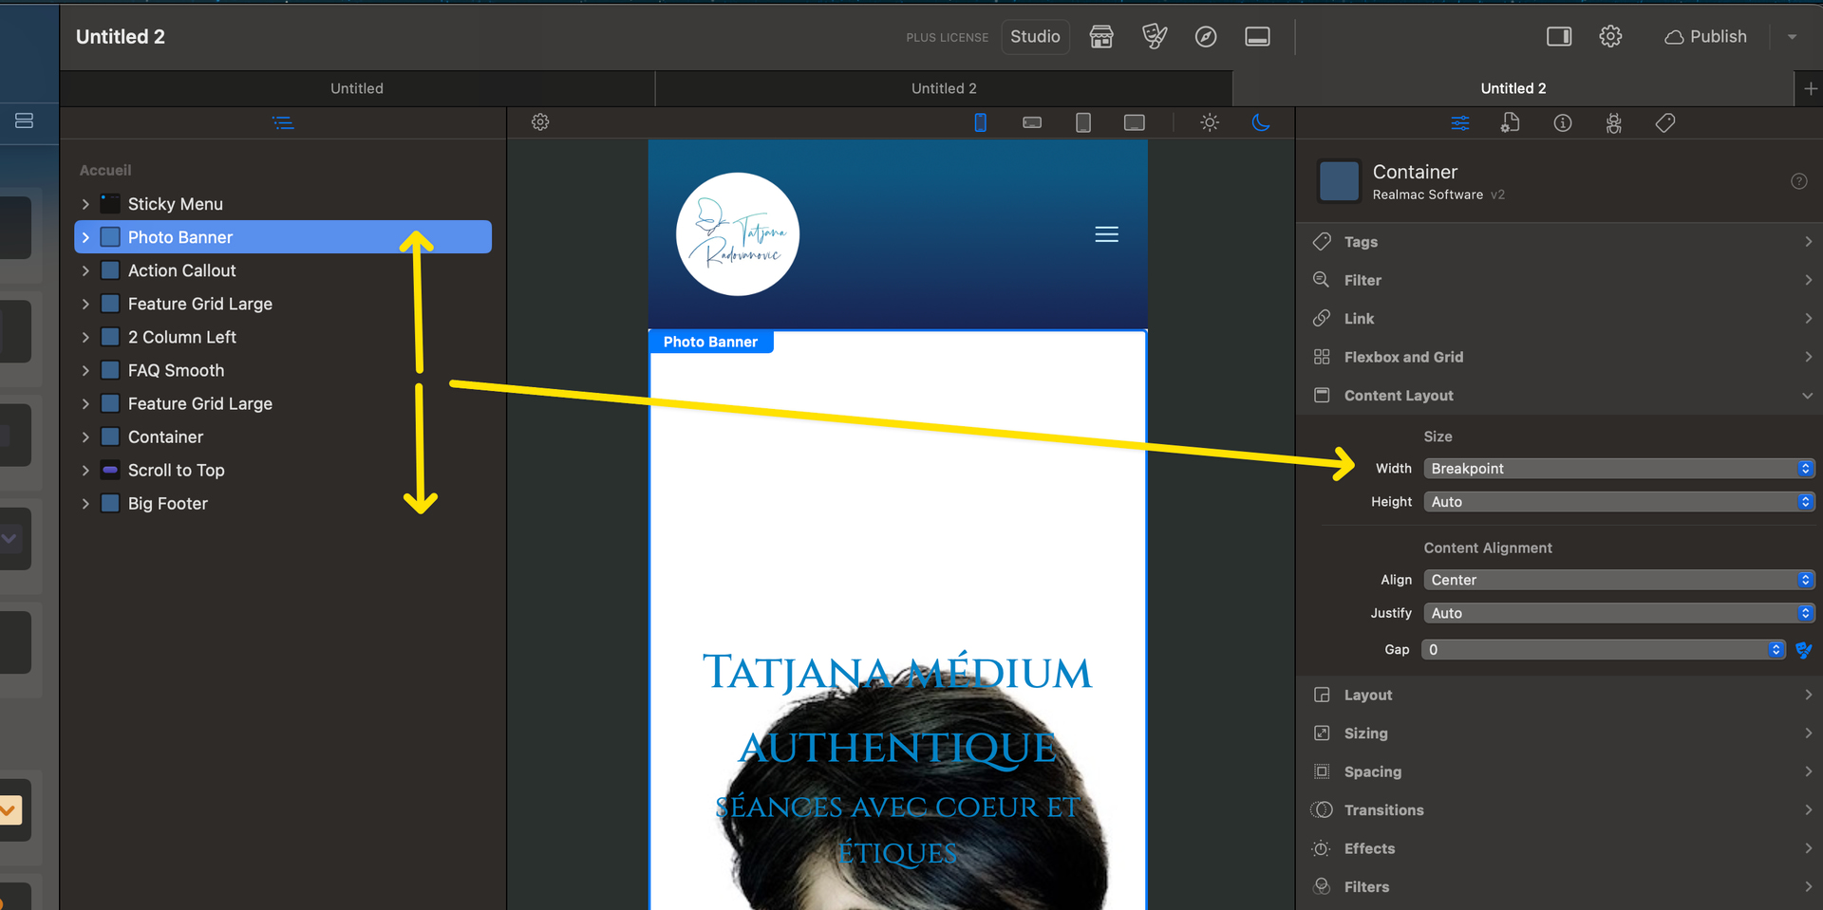This screenshot has height=910, width=1823.
Task: Select the mobile phone breakpoint icon
Action: (981, 122)
